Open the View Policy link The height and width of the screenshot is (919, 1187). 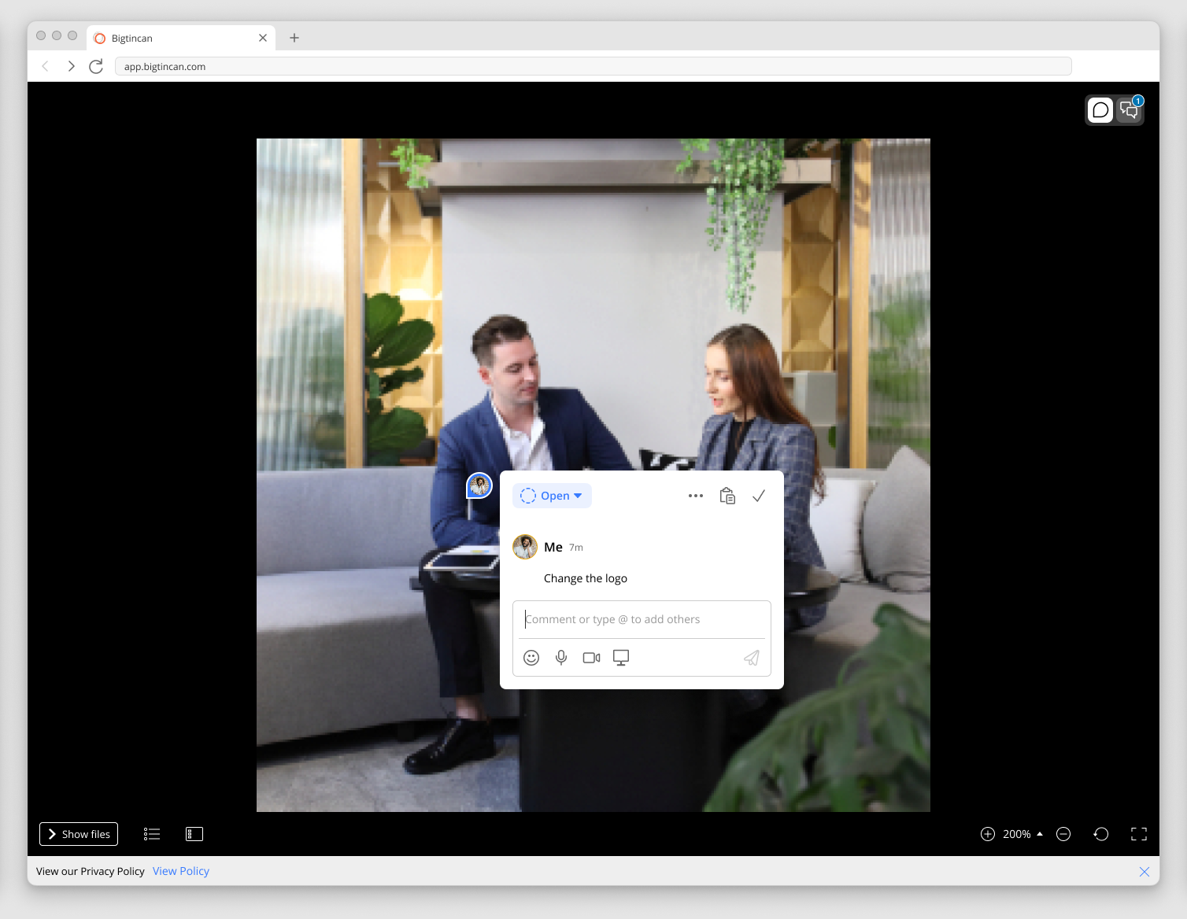[x=181, y=871]
